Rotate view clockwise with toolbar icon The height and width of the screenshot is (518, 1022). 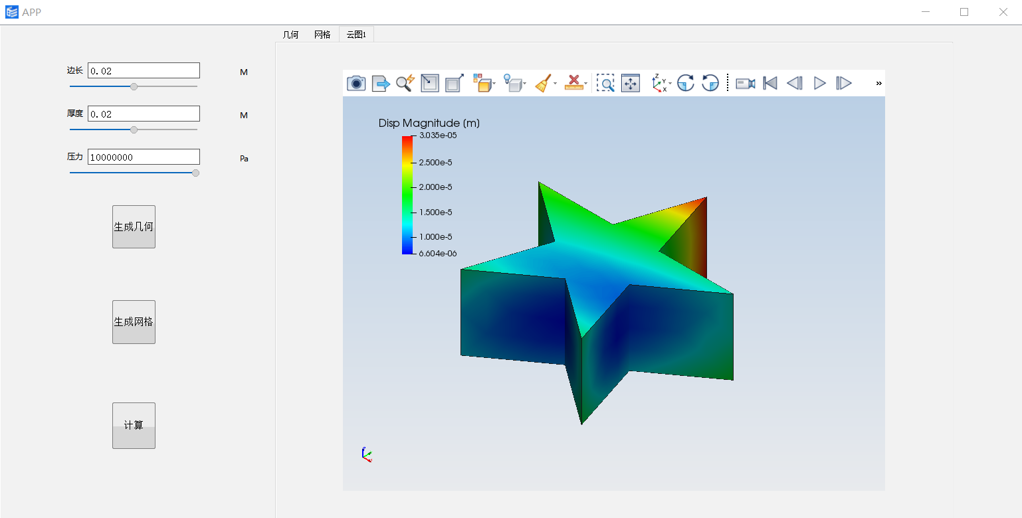coord(686,83)
